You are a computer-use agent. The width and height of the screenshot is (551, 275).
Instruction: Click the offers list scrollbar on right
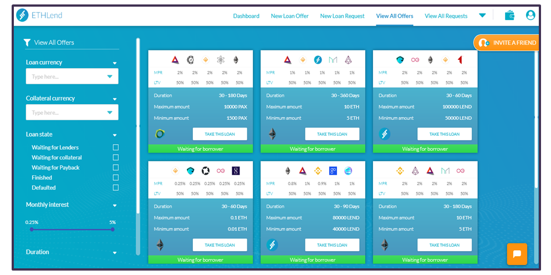[x=536, y=120]
